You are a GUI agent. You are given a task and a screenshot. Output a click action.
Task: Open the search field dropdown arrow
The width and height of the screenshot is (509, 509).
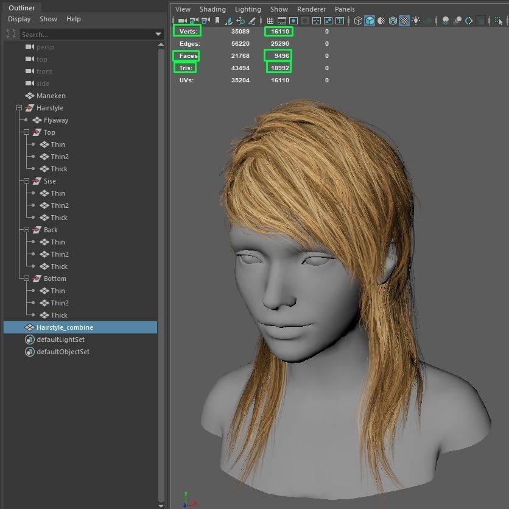coord(158,34)
